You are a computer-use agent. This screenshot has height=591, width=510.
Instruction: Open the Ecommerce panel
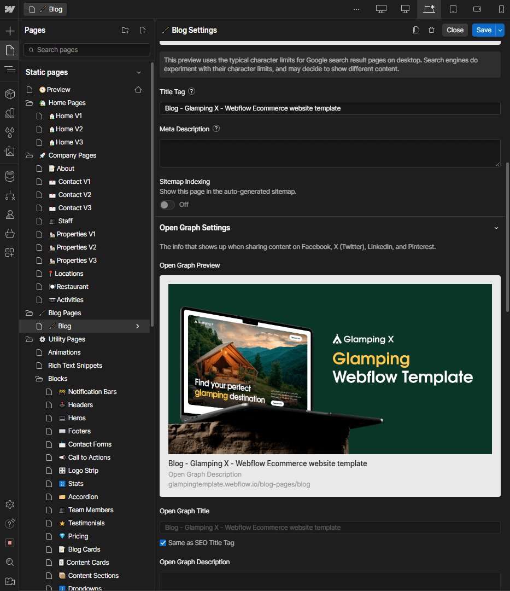click(9, 234)
